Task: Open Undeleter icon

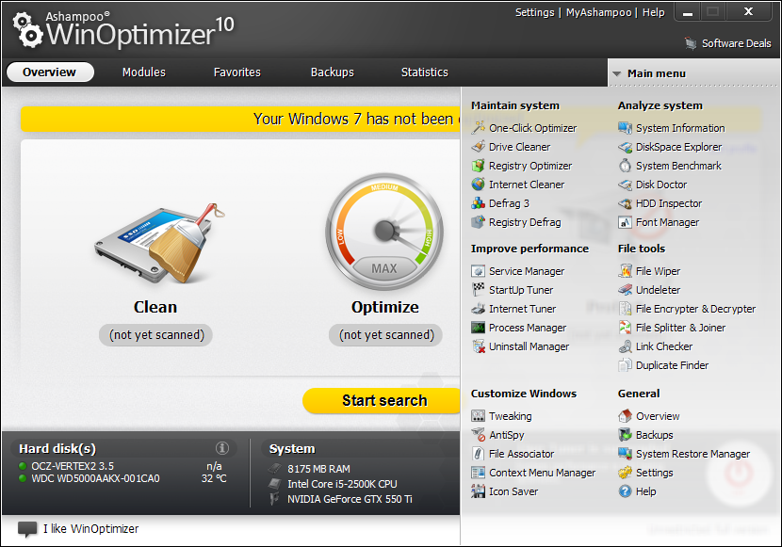Action: coord(625,289)
